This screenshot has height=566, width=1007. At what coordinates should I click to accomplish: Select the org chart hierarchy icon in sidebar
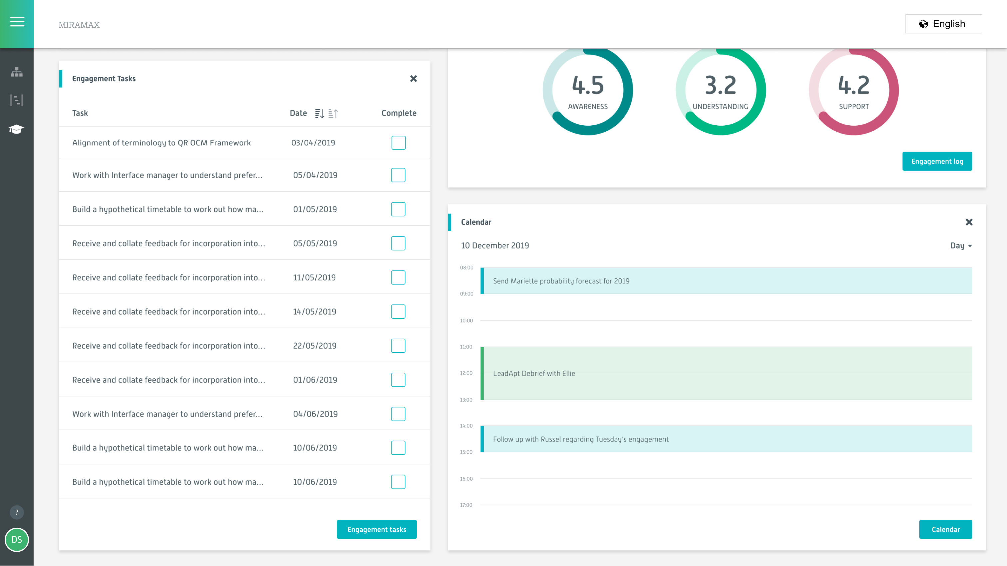coord(16,72)
